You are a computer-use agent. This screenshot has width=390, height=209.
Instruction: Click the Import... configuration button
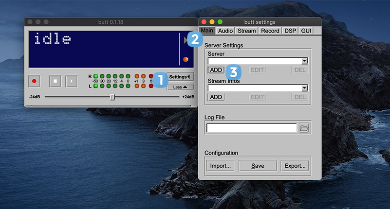(x=221, y=166)
